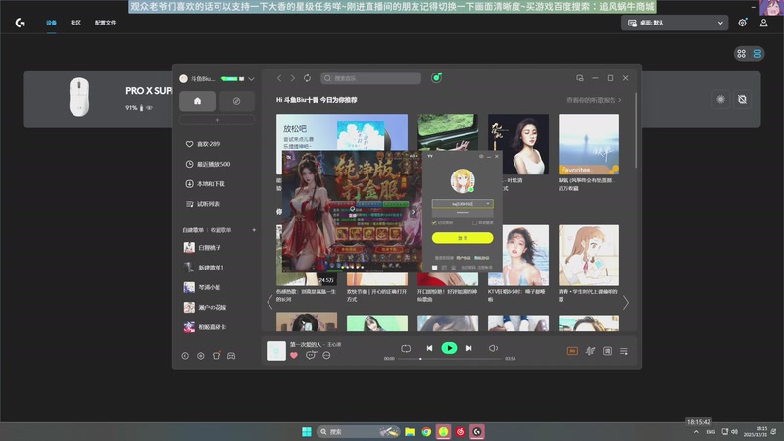Image resolution: width=784 pixels, height=441 pixels.
Task: Toggle the heart like for current song
Action: [294, 355]
